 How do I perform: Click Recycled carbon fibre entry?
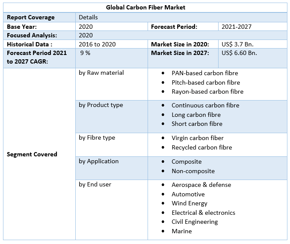click(201, 147)
